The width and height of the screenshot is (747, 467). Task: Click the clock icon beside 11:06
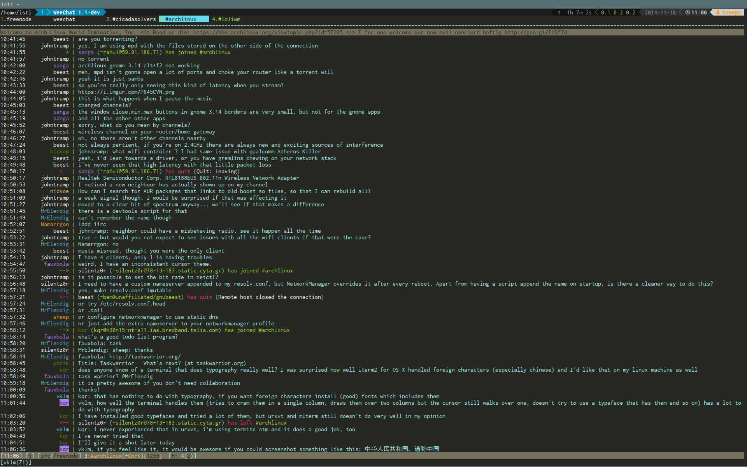click(687, 12)
